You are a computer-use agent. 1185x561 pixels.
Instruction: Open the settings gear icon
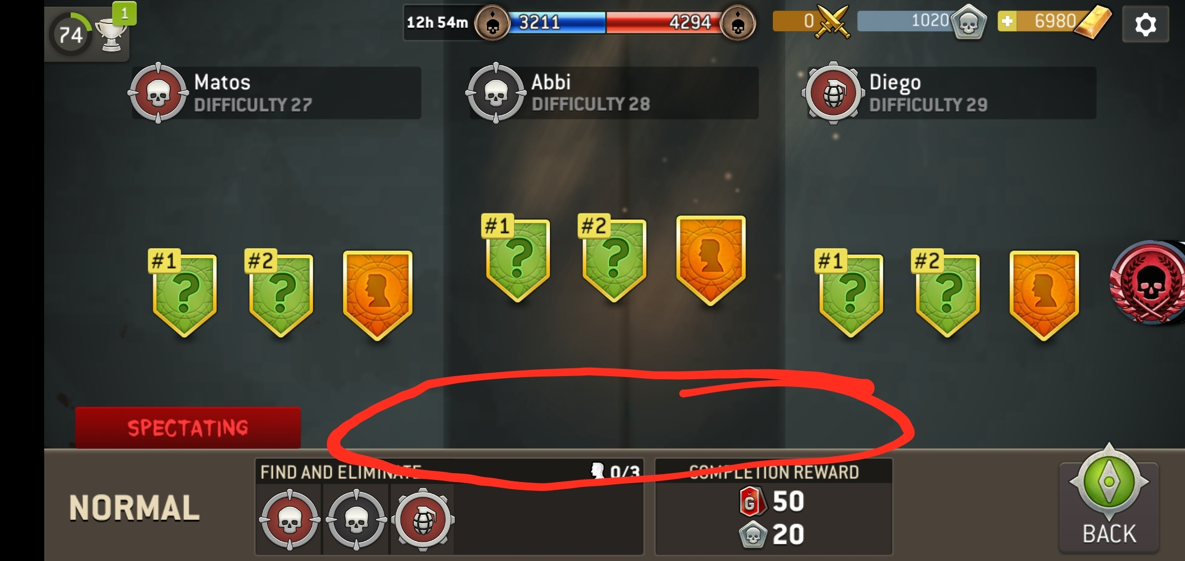pyautogui.click(x=1145, y=24)
